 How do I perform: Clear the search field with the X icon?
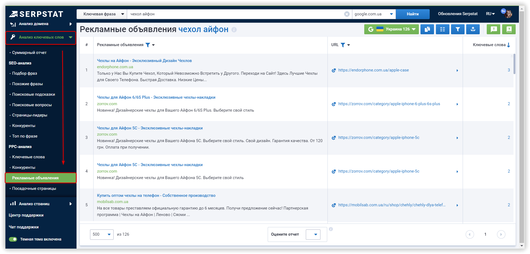click(x=347, y=14)
